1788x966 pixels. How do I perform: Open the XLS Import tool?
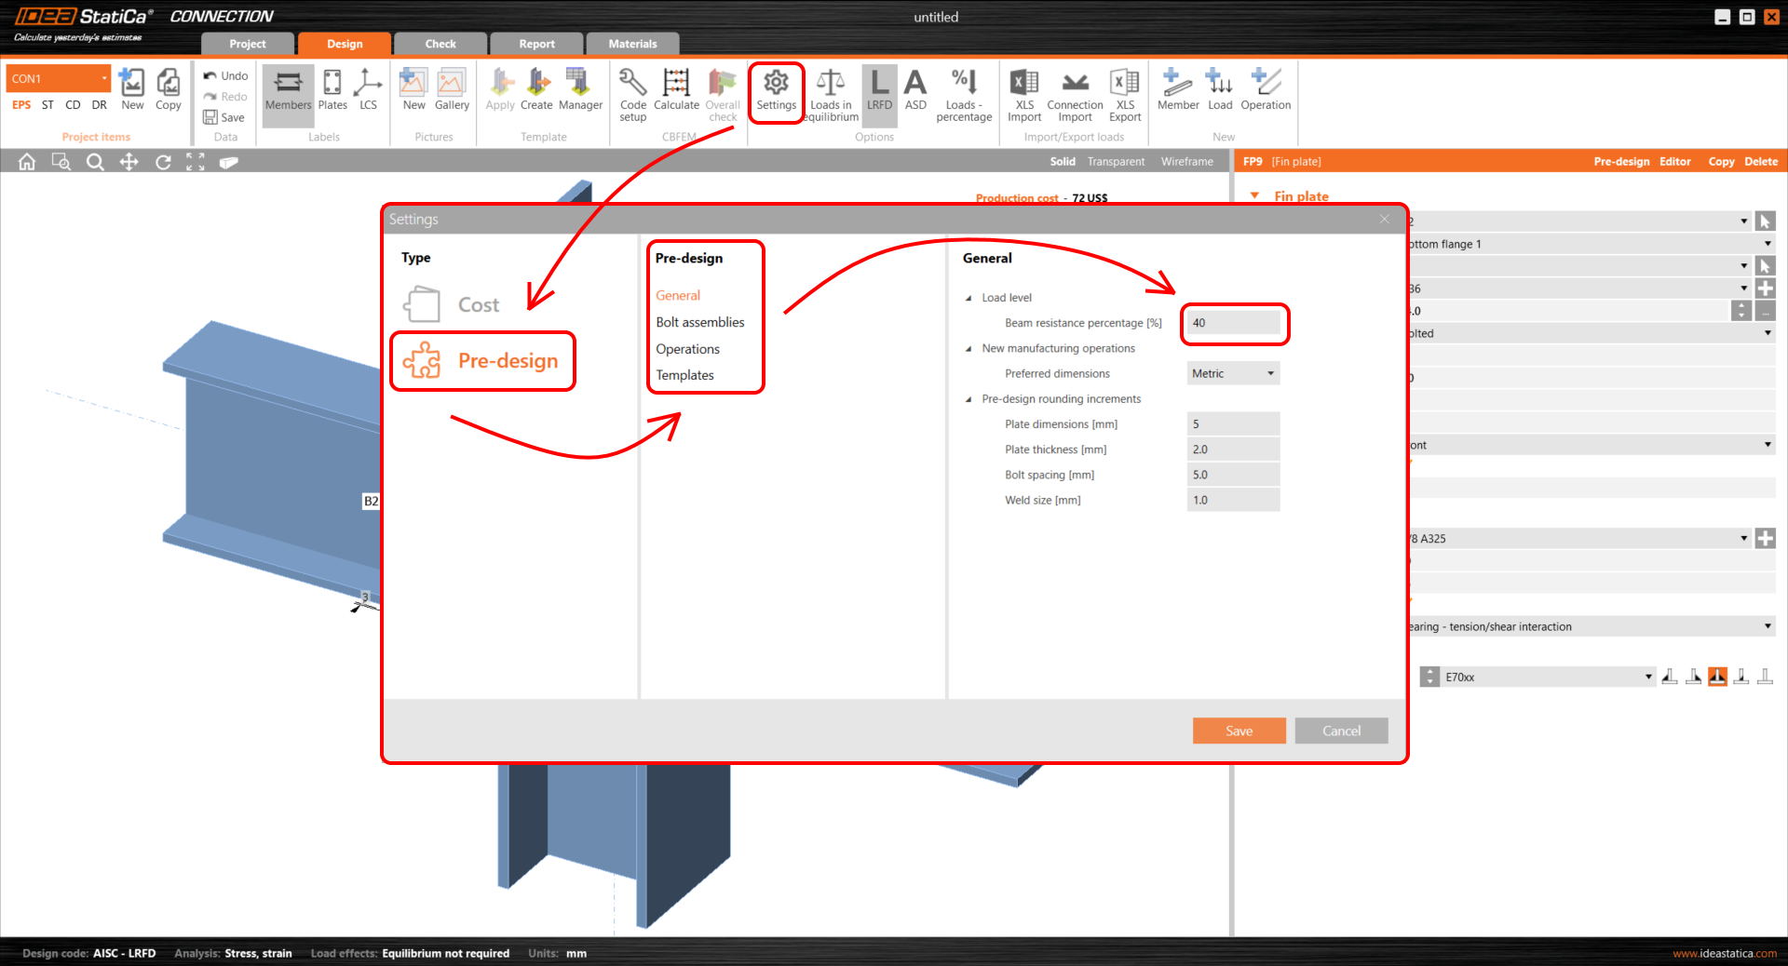1024,93
